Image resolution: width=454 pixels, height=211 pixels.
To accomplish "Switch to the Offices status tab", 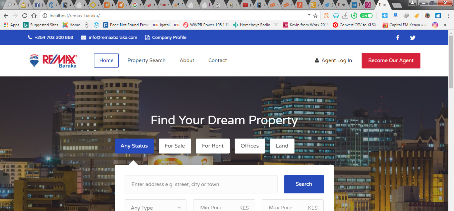I will coord(250,146).
